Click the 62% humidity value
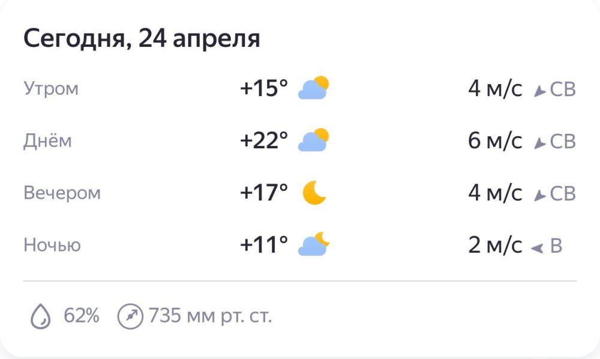Screen dimensions: 600x359 point(82,316)
